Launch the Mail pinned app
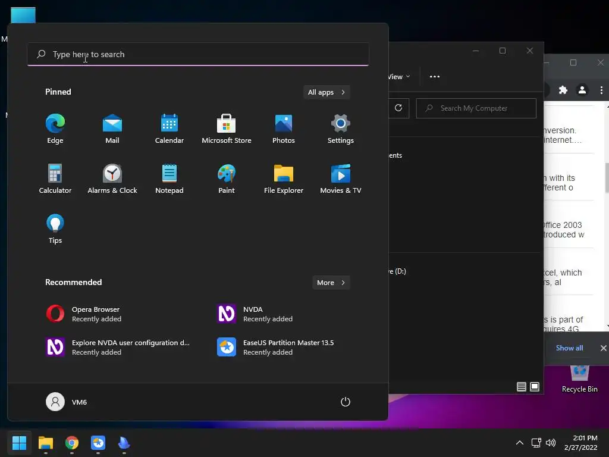The width and height of the screenshot is (609, 457). pos(112,129)
